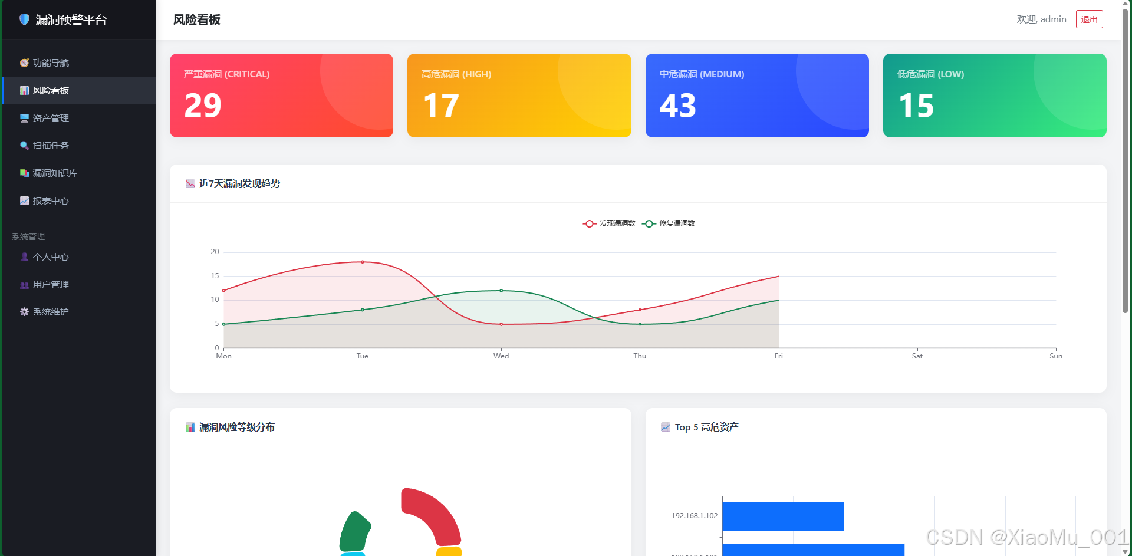Image resolution: width=1132 pixels, height=556 pixels.
Task: Click the 资产管理 monitor icon
Action: click(24, 118)
